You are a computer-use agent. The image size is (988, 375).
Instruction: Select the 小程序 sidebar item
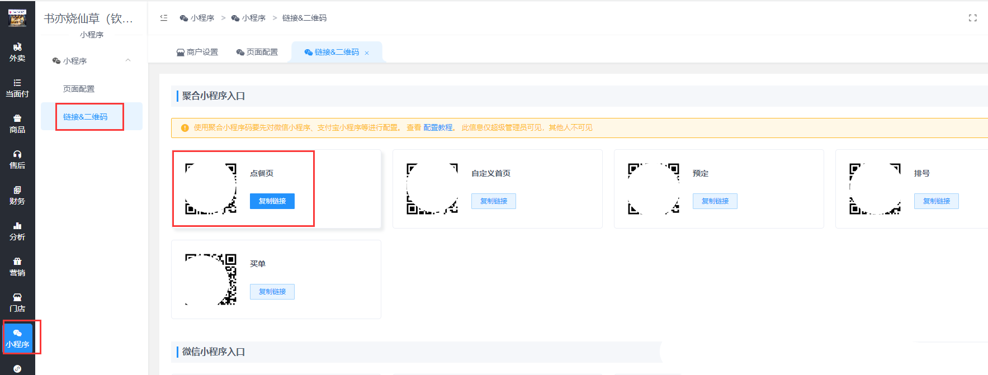(x=17, y=339)
